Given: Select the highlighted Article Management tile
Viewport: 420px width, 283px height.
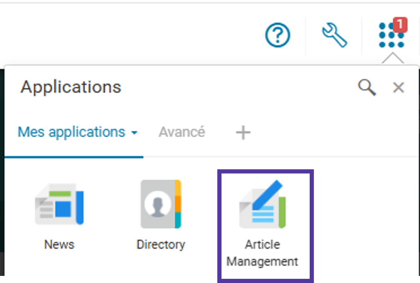Looking at the screenshot, I should click(x=265, y=226).
